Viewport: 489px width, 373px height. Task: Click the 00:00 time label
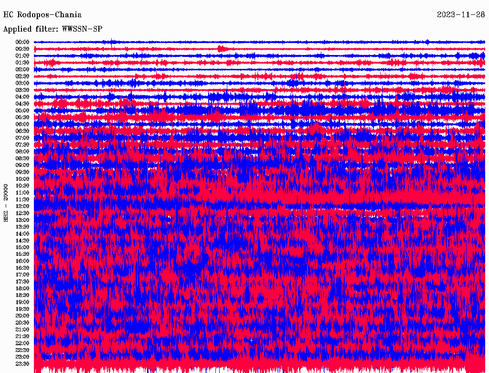pos(22,42)
